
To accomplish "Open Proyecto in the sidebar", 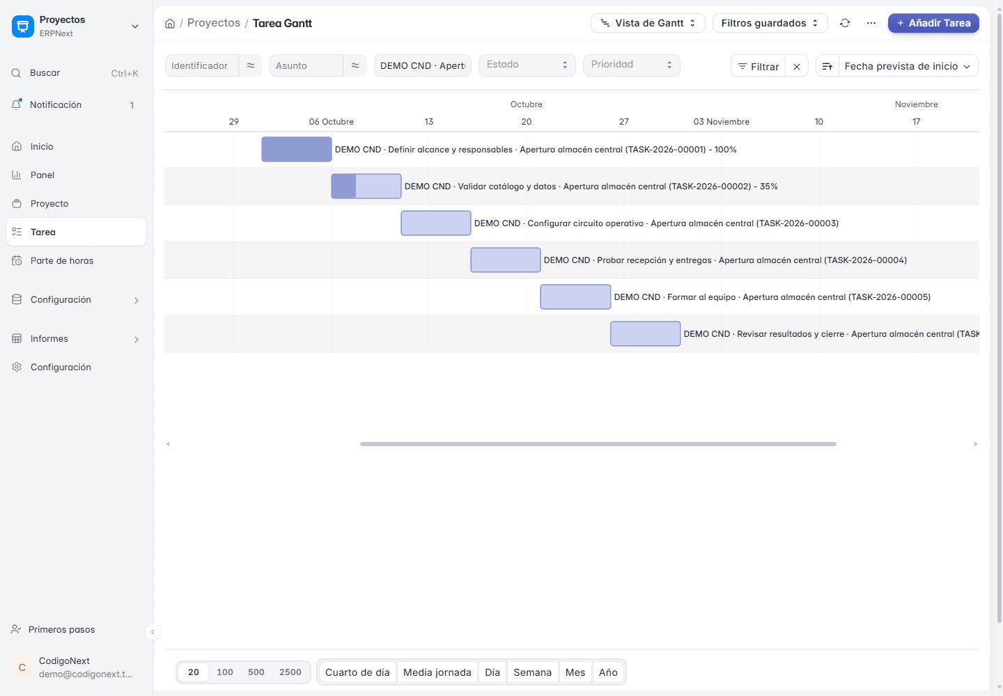I will tap(76, 204).
